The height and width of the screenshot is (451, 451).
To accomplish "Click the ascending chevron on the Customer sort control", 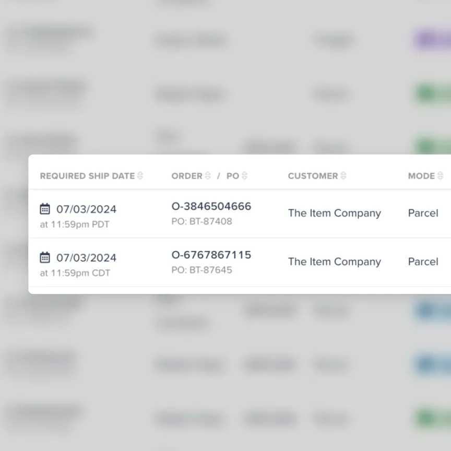I will point(343,174).
